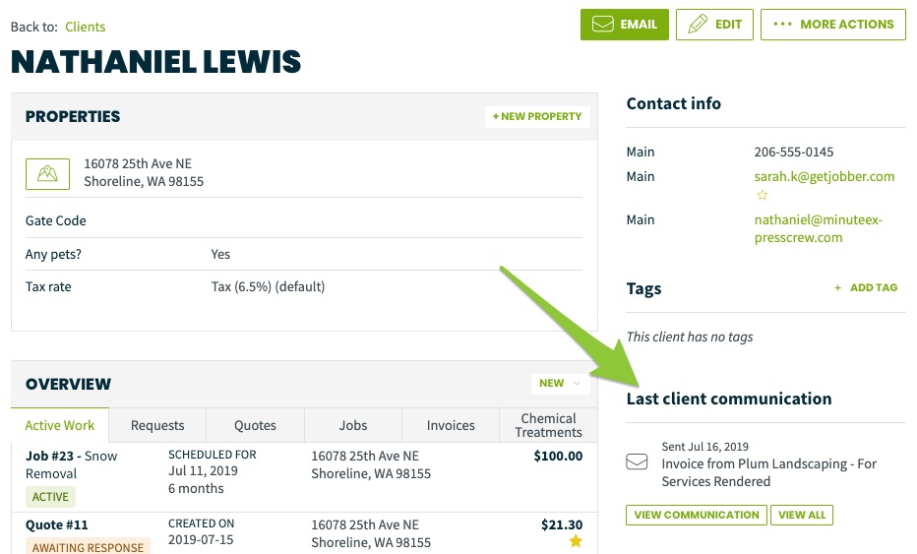Click the gold star on Quote #11

coord(576,541)
